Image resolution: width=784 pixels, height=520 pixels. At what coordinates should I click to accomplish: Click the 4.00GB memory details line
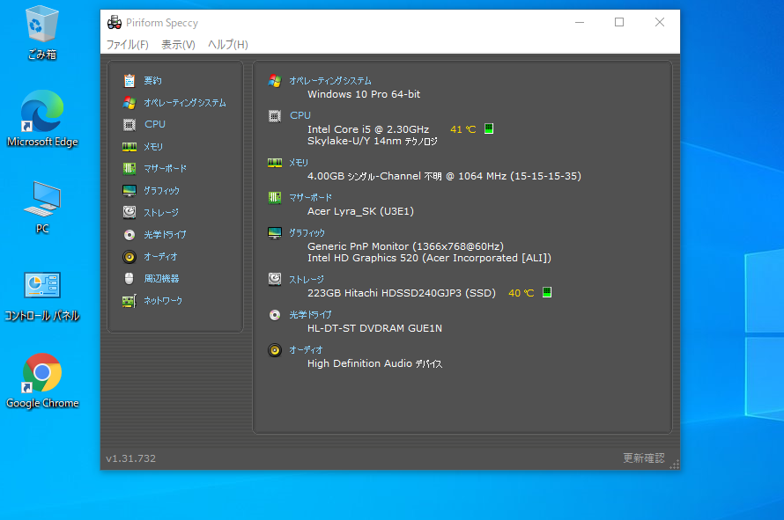pos(444,176)
